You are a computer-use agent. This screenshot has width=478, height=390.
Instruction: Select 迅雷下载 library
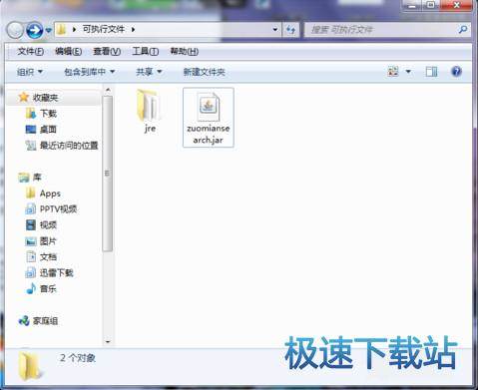pos(56,273)
